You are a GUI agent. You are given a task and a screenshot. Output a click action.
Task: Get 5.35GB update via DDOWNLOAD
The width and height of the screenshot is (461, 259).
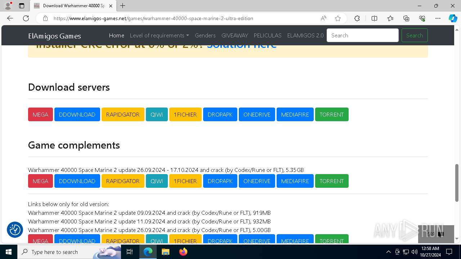click(x=77, y=181)
